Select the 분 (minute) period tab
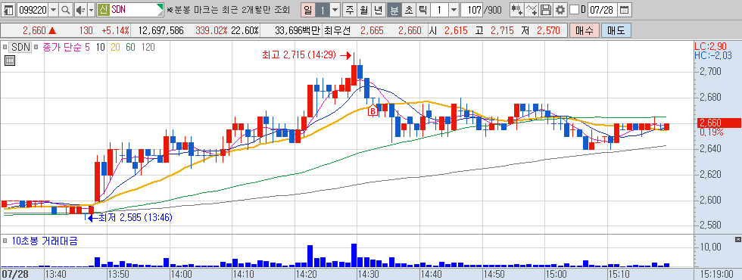The image size is (742, 280). point(394,9)
